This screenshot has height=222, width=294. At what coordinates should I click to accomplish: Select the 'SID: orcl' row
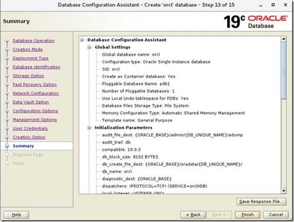(110, 69)
